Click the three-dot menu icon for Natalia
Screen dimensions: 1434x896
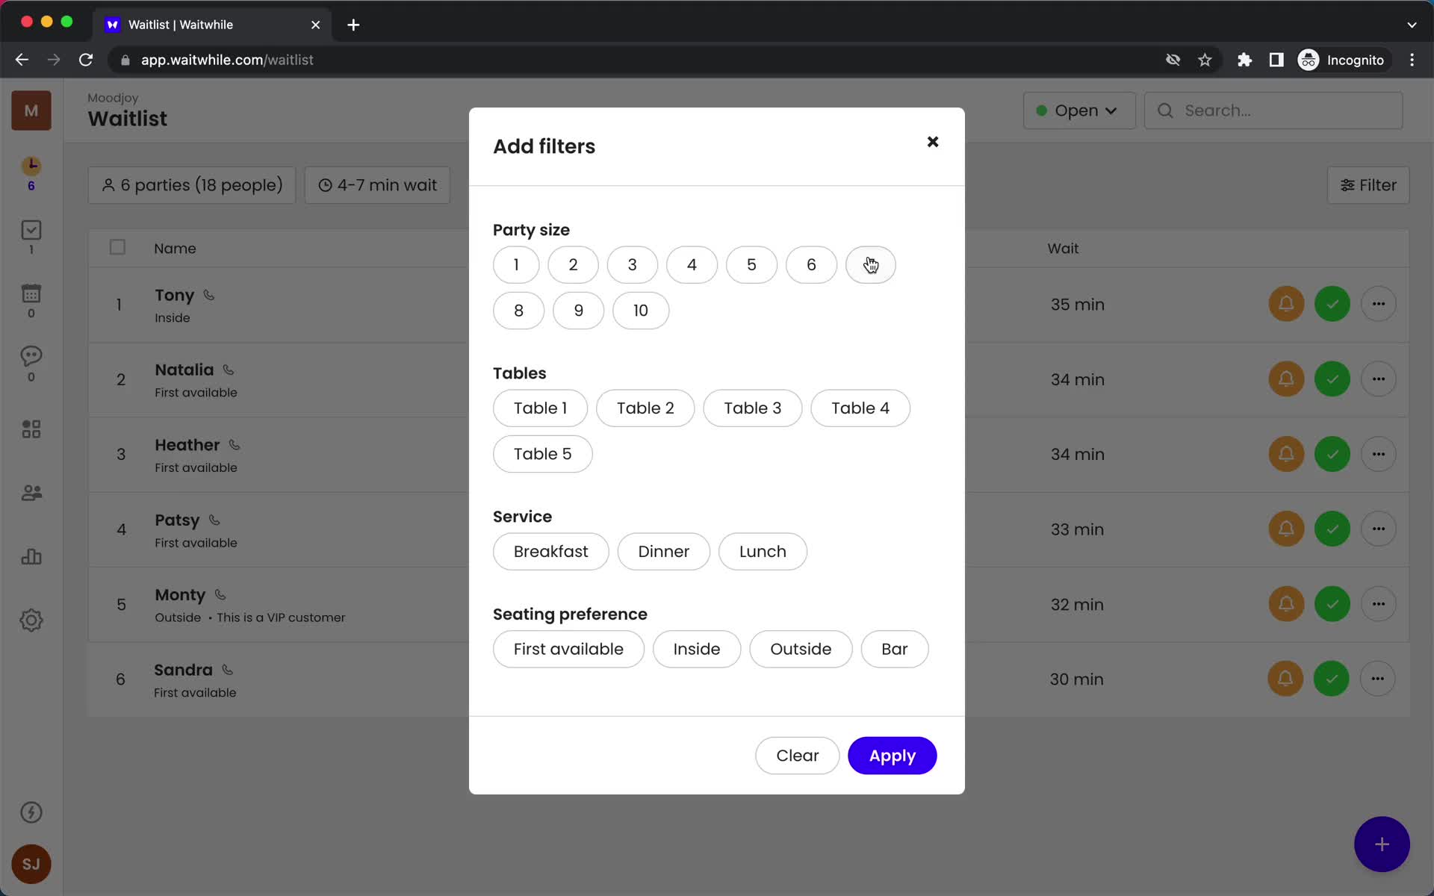1378,379
